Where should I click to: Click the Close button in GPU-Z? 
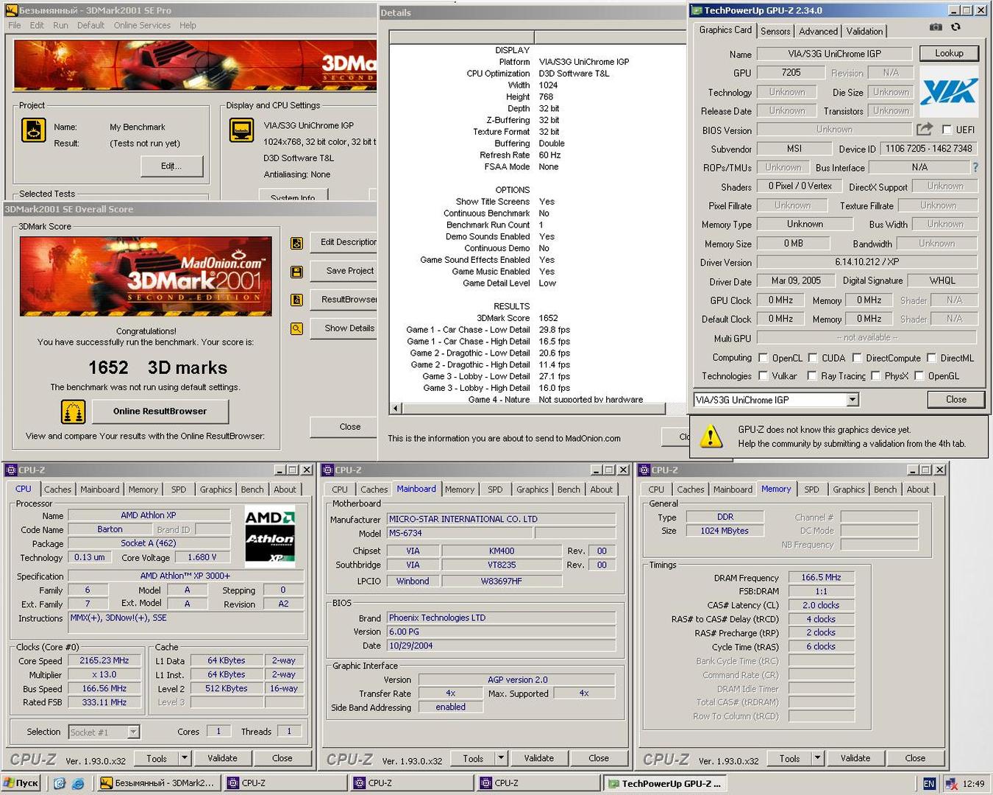pos(956,399)
